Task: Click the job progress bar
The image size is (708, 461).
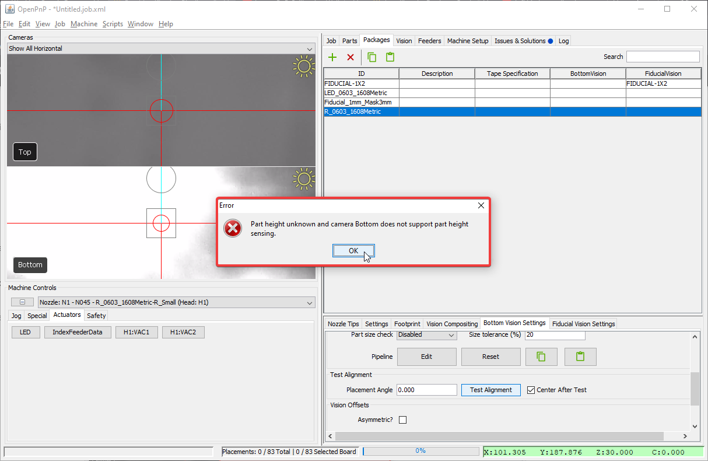Action: (x=420, y=451)
